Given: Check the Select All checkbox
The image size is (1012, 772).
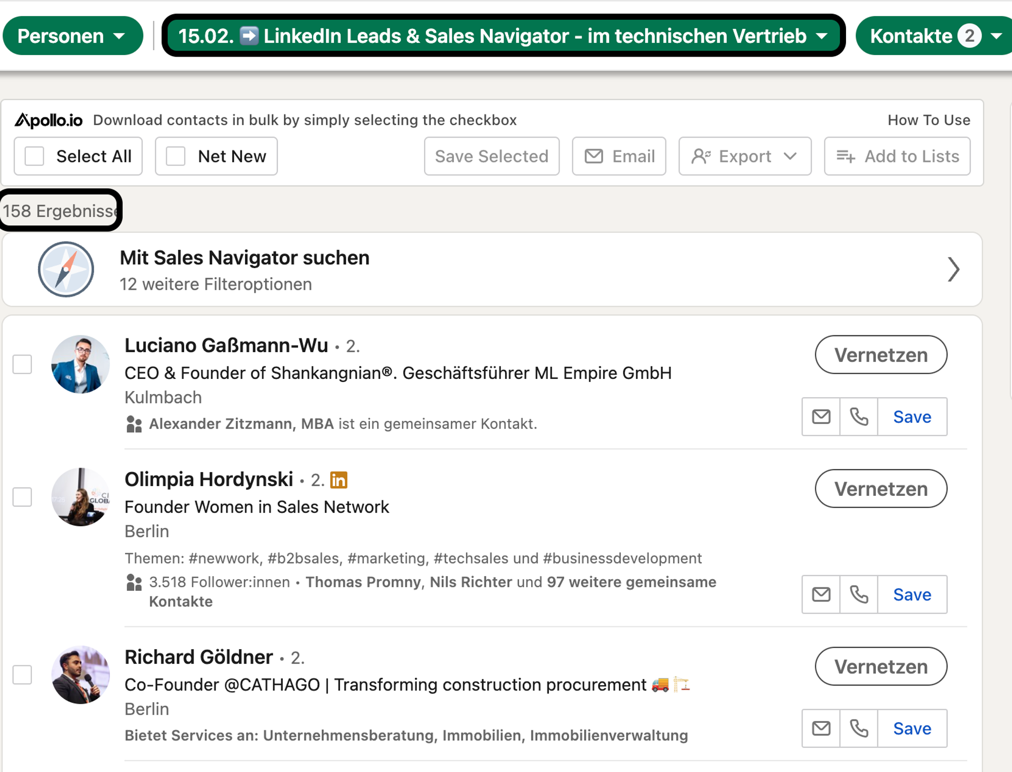Looking at the screenshot, I should (34, 156).
